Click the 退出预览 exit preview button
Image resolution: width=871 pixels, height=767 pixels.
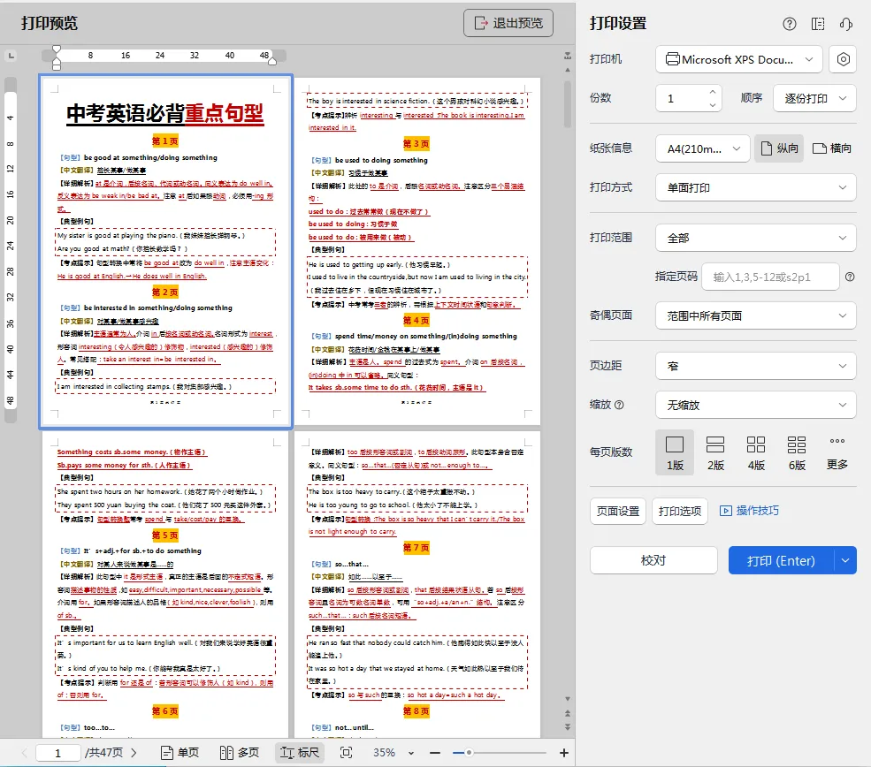[x=508, y=24]
